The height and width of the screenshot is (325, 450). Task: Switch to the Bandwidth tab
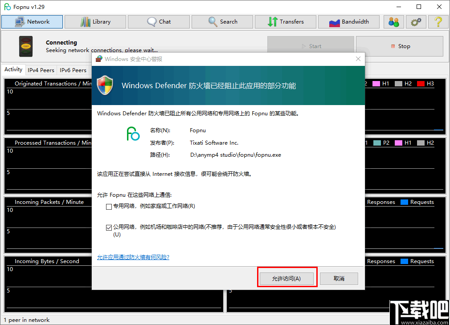pyautogui.click(x=349, y=21)
